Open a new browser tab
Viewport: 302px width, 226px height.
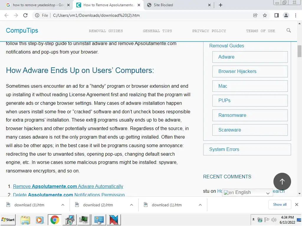(221, 5)
